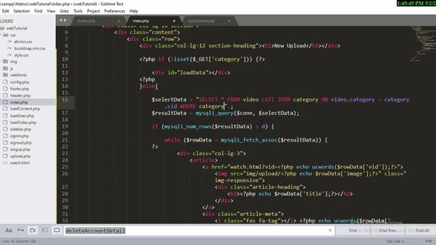This screenshot has width=436, height=245.
Task: Open the Project menu
Action: click(93, 11)
